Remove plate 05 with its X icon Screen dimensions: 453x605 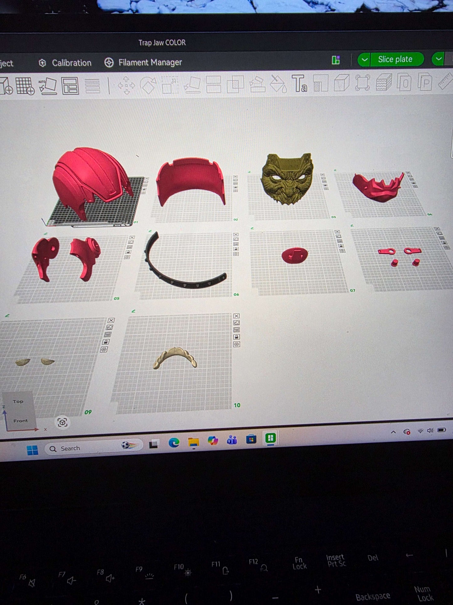tap(132, 237)
